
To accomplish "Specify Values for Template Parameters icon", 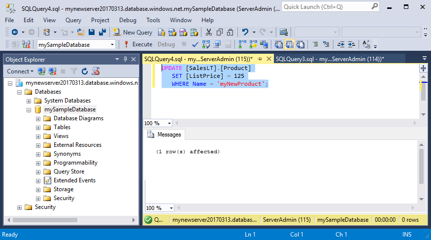I will coord(366,44).
